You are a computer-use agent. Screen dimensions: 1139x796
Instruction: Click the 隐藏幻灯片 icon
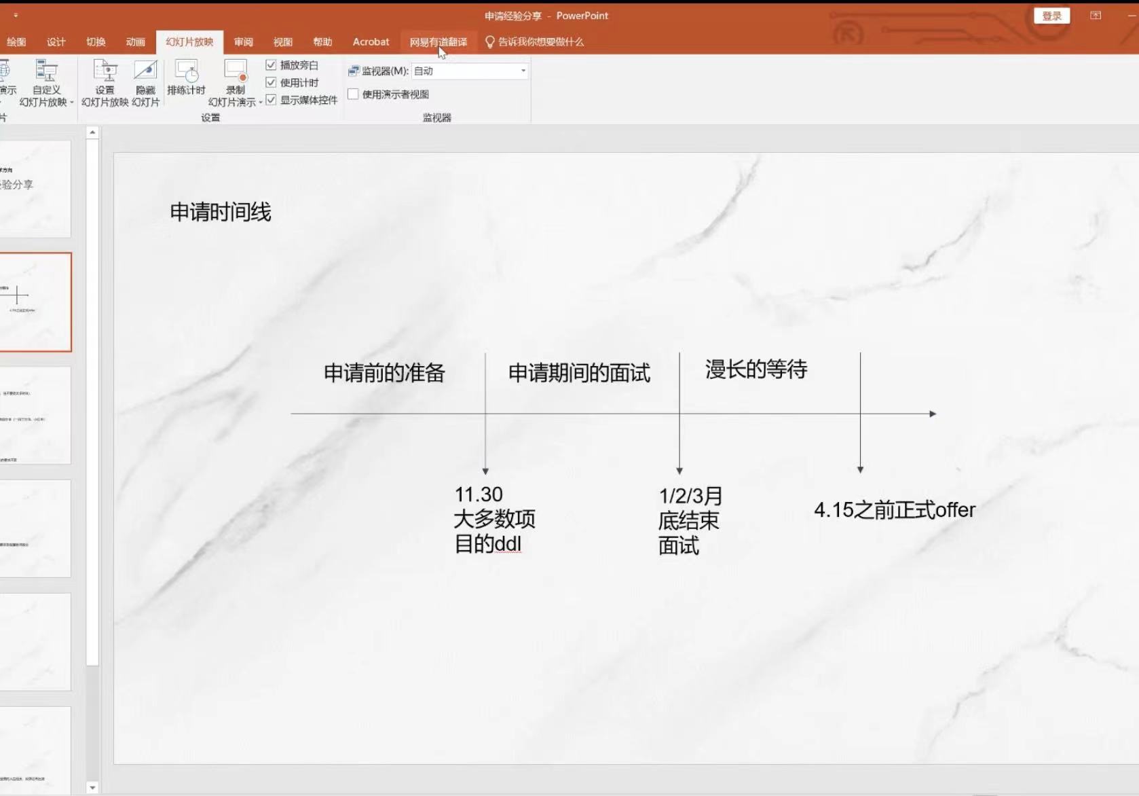coord(145,71)
